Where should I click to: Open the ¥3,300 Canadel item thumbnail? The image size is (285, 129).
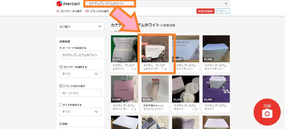155,49
